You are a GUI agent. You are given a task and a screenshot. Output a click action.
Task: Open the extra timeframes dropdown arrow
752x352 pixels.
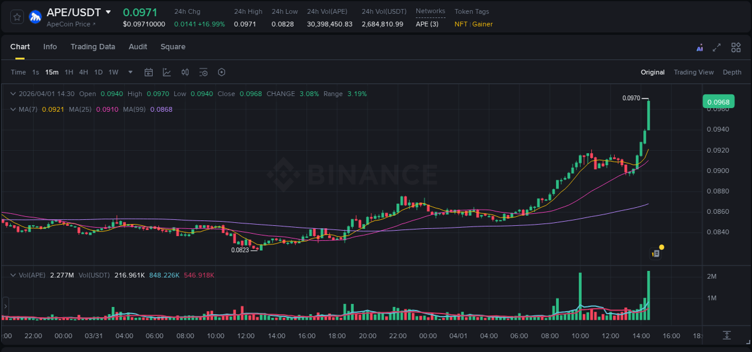[129, 72]
